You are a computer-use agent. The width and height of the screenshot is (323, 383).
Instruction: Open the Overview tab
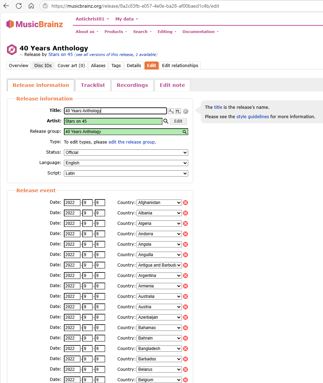[x=18, y=65]
